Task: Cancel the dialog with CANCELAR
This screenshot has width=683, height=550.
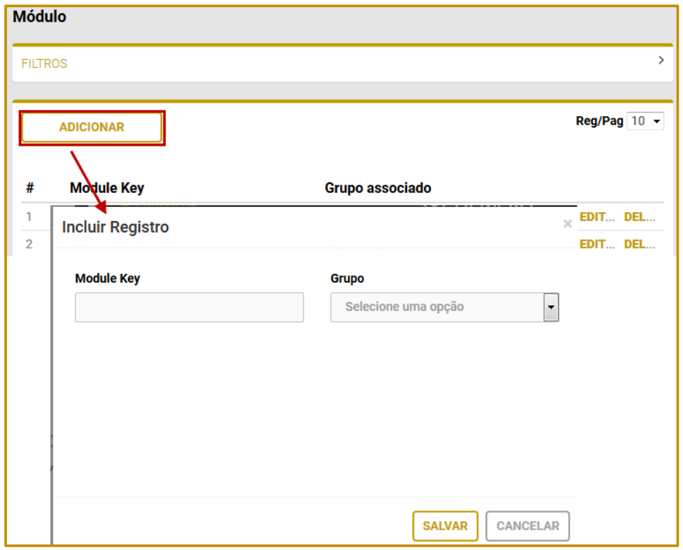Action: tap(527, 526)
